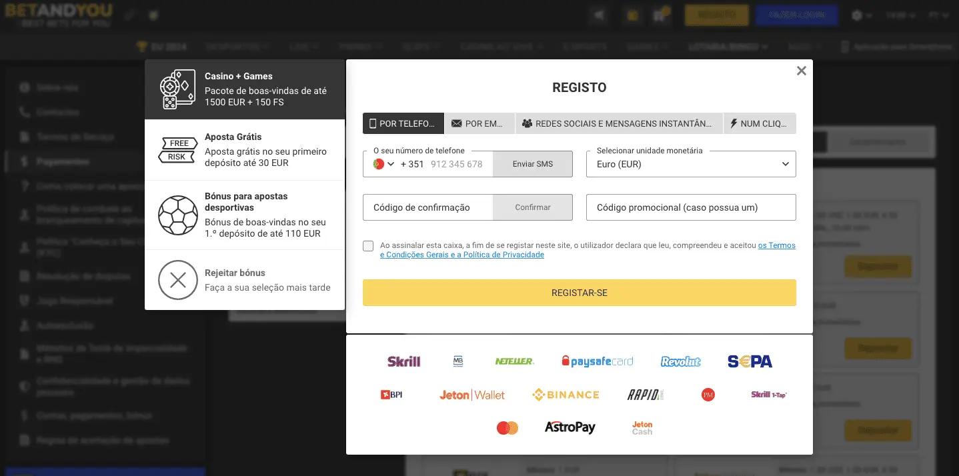Switch to the POR EMAIL registration tab
959x476 pixels.
point(479,123)
